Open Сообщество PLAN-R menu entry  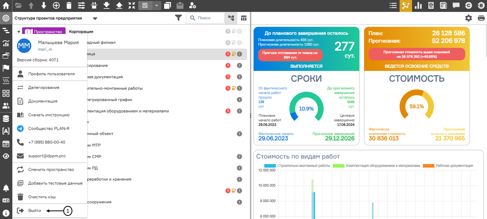50,128
